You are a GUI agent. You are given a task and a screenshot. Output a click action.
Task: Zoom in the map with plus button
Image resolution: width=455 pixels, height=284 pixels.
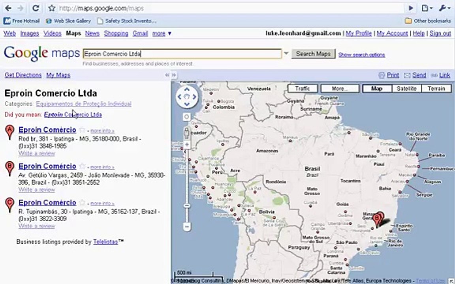point(187,144)
